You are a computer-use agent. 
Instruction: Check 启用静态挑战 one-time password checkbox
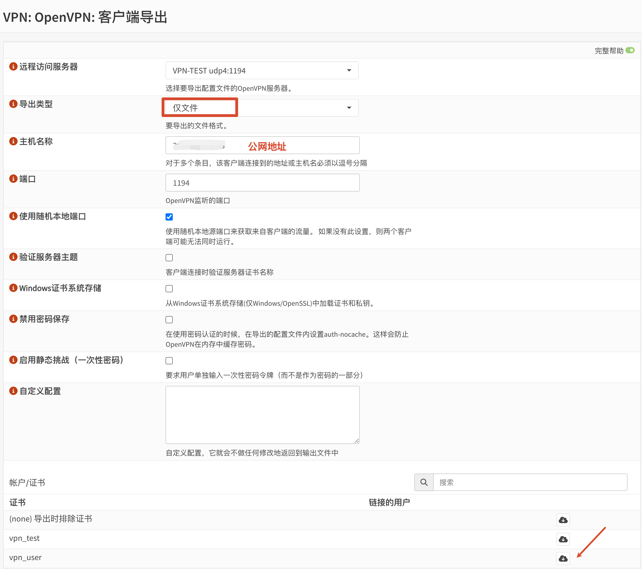(x=169, y=361)
